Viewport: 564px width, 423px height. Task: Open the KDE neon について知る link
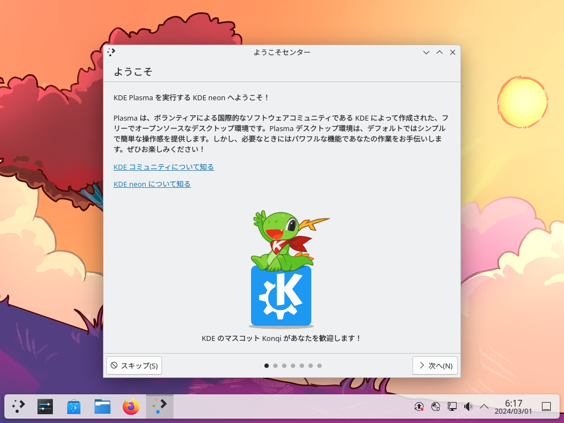click(152, 184)
